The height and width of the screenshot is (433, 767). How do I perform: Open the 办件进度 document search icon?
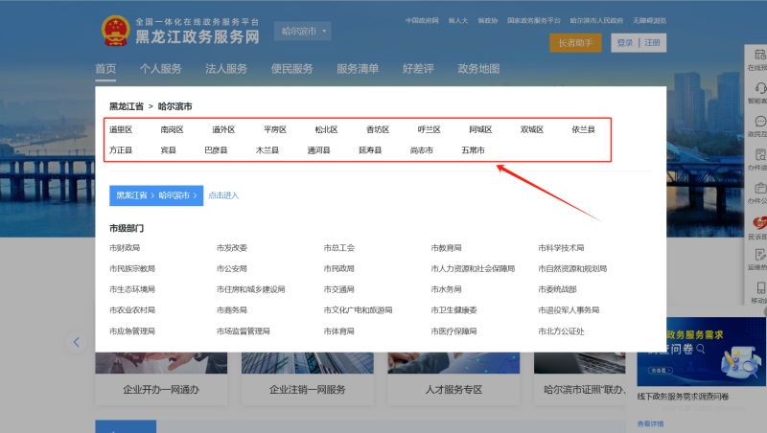[x=760, y=155]
